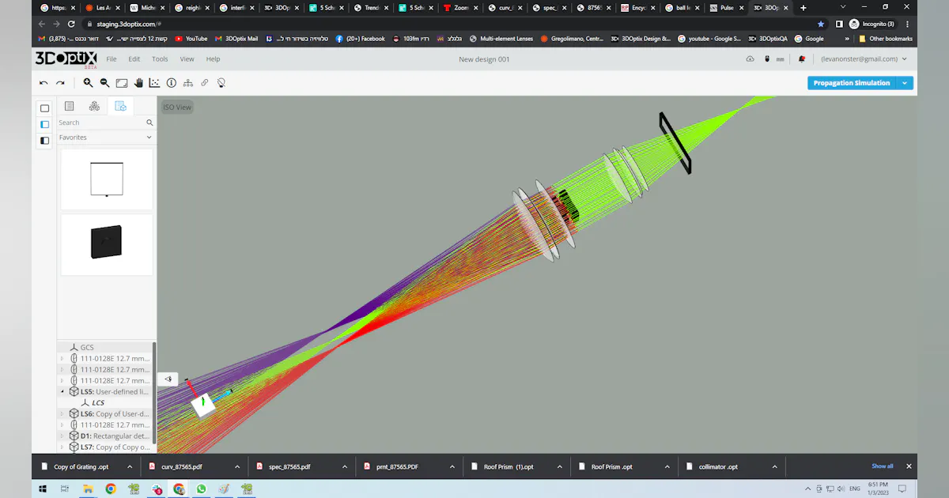
Task: Collapse the LS5 User-defined light source
Action: (x=62, y=391)
